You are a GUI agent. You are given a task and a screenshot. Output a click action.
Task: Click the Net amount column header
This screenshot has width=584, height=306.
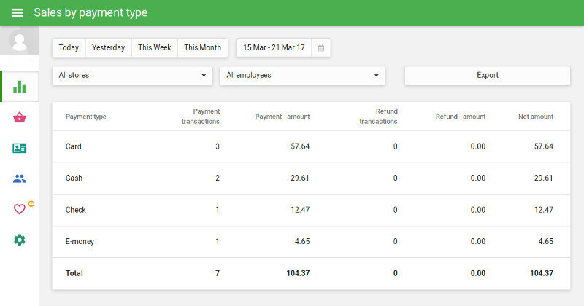535,117
